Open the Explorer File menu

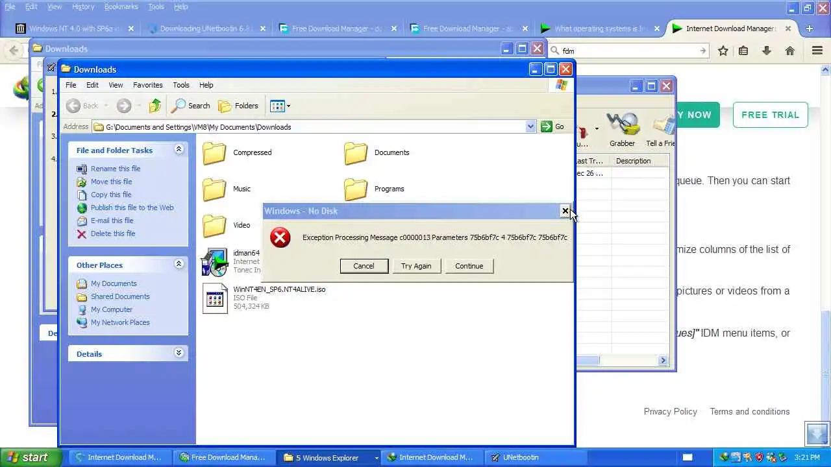pos(71,85)
